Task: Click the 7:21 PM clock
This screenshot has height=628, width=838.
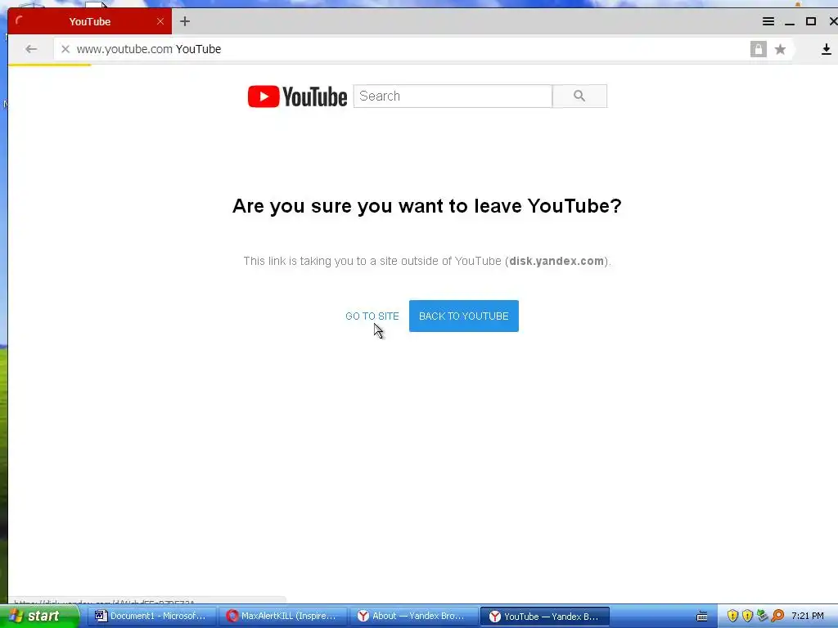Action: point(808,617)
